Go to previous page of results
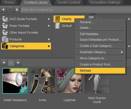The image size is (131, 109). [x=4, y=63]
